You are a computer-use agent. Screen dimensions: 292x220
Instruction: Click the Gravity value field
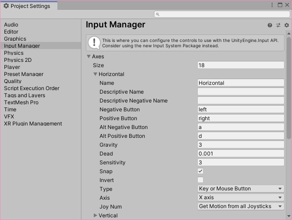(241, 145)
